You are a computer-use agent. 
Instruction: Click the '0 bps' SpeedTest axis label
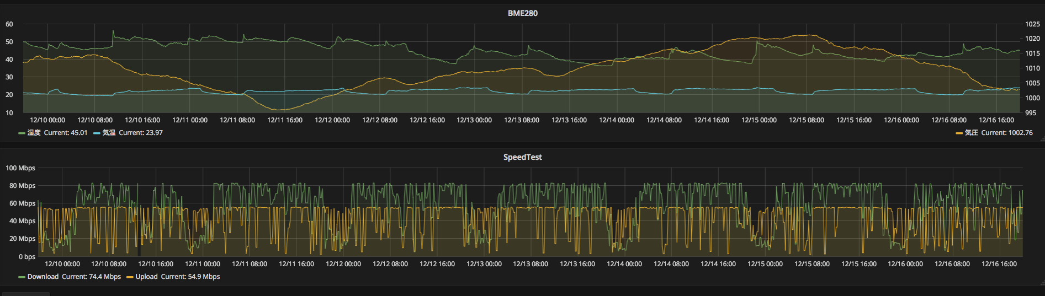point(27,257)
